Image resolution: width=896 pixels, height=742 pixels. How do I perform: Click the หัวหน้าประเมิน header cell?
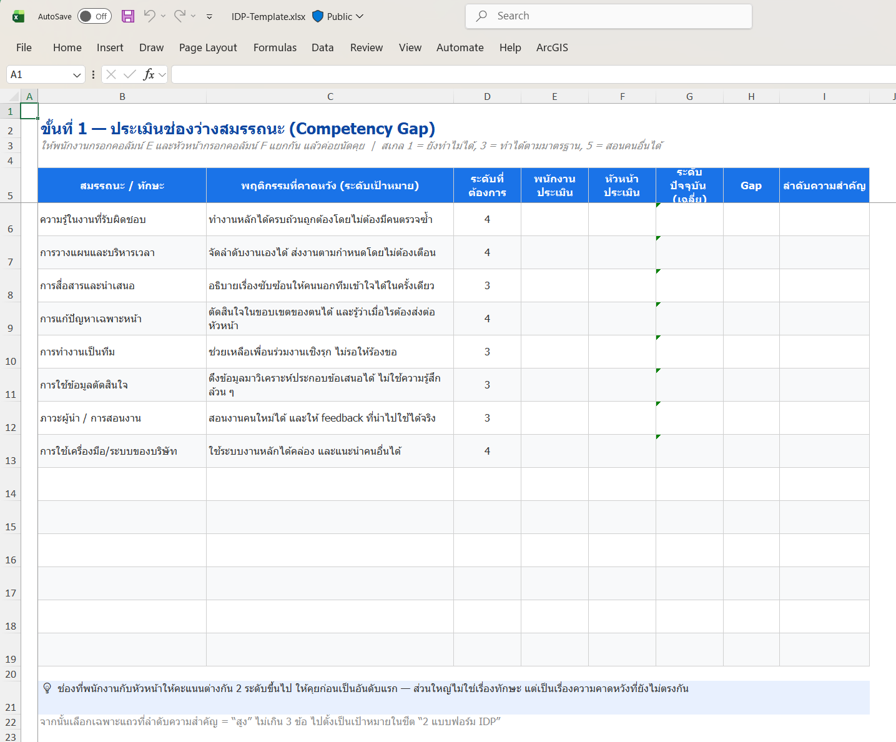[x=622, y=185]
